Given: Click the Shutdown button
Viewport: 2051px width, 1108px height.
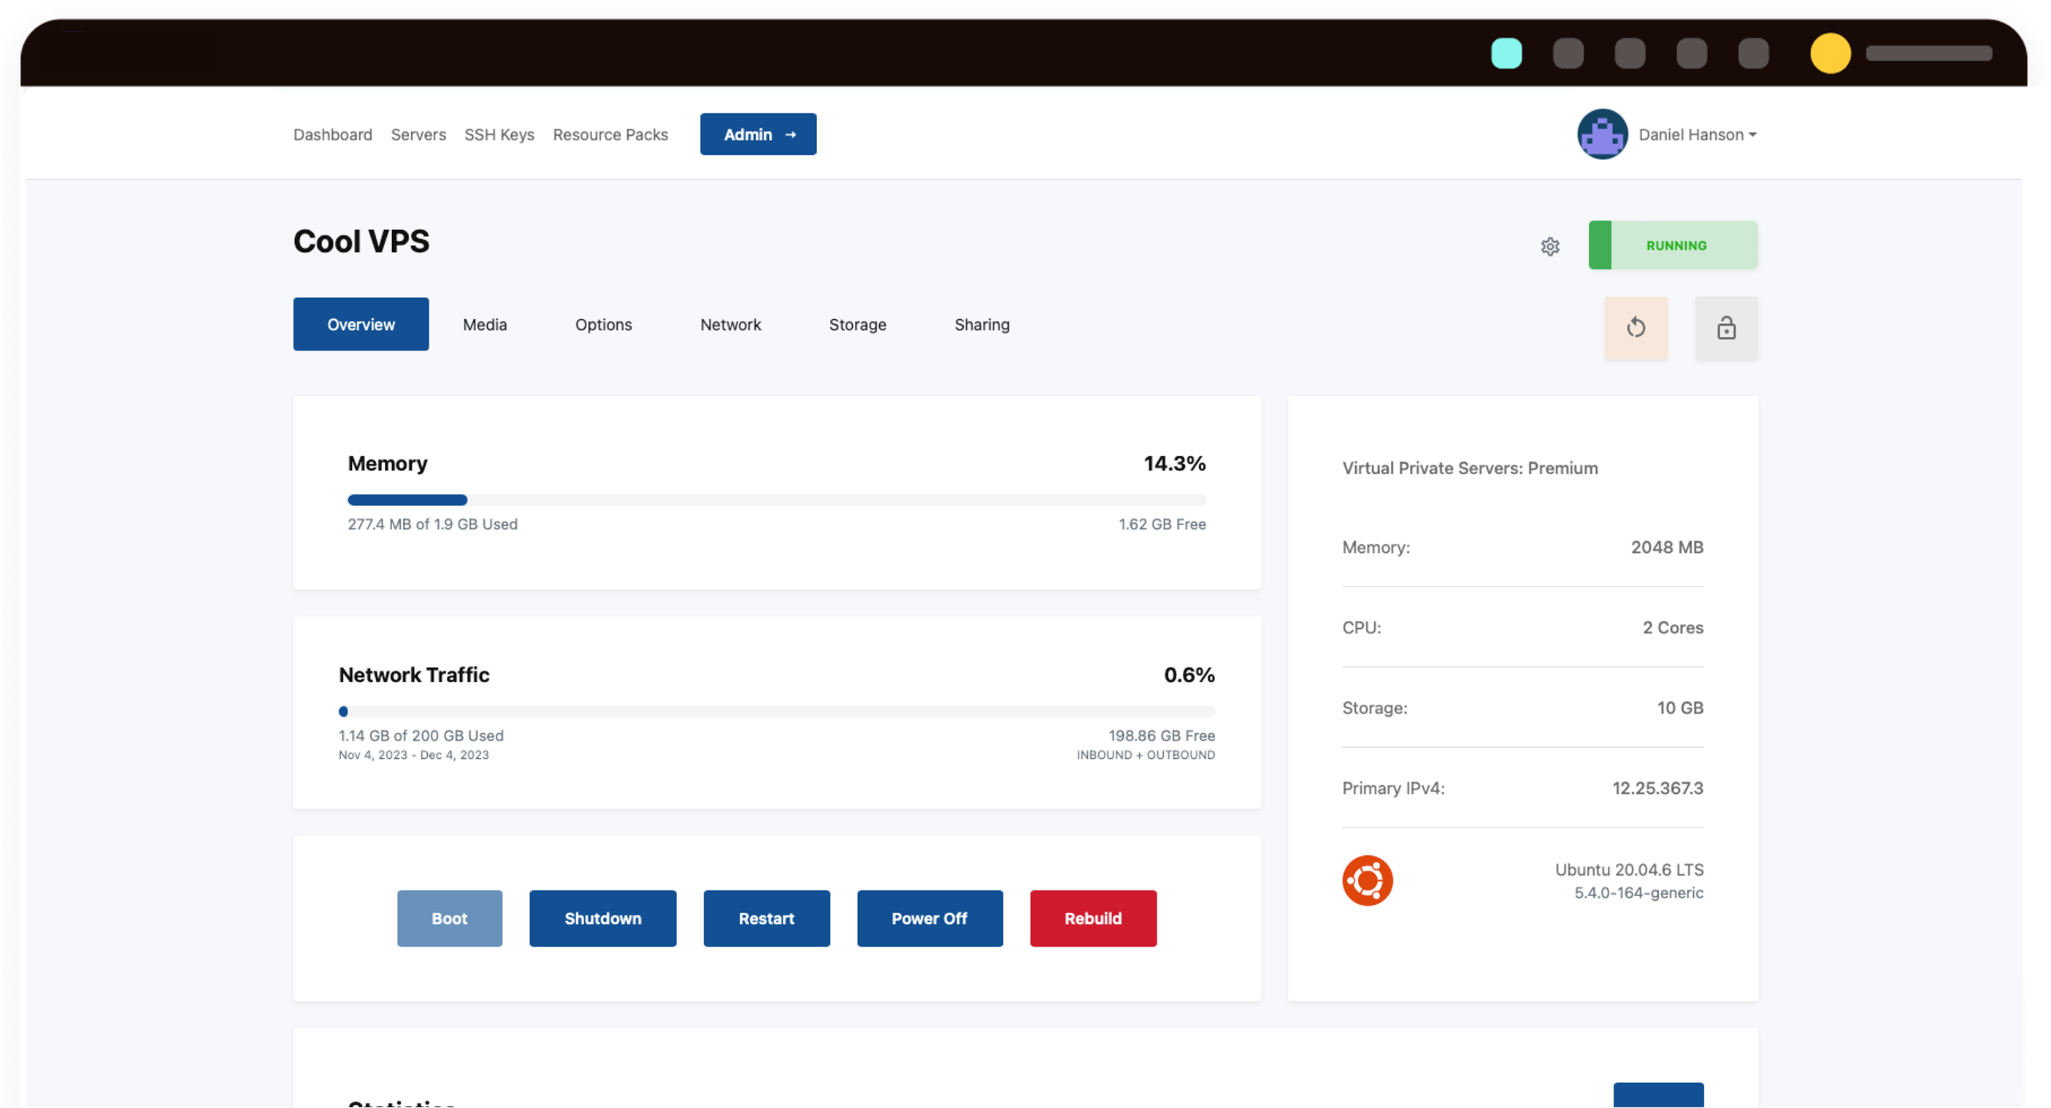Looking at the screenshot, I should coord(602,918).
